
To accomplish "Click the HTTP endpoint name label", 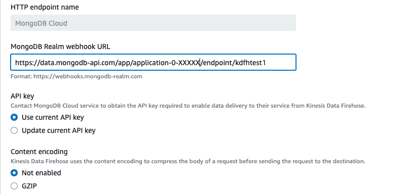I will click(45, 7).
